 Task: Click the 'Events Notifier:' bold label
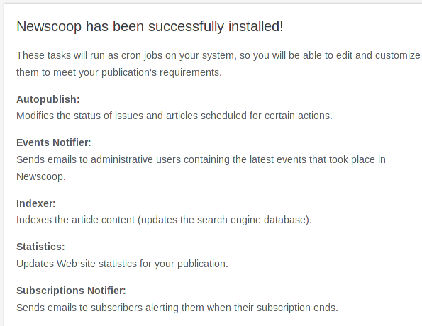[54, 142]
